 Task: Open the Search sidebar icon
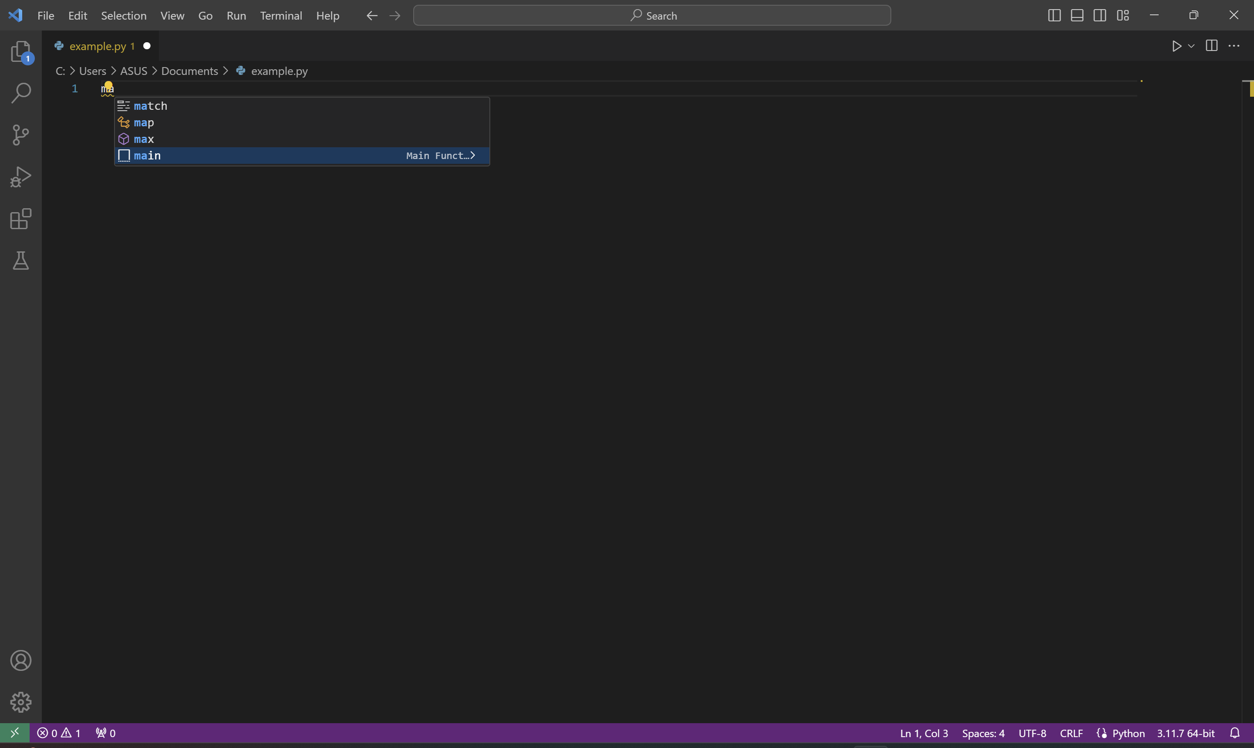20,93
